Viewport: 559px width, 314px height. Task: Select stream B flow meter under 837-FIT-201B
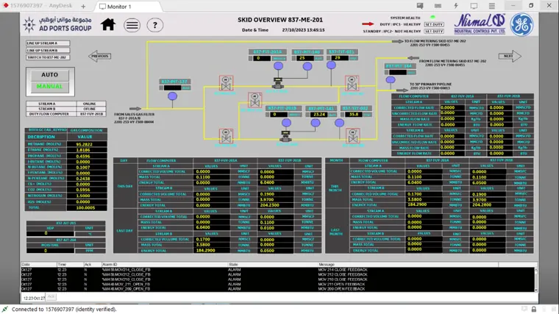(x=286, y=136)
